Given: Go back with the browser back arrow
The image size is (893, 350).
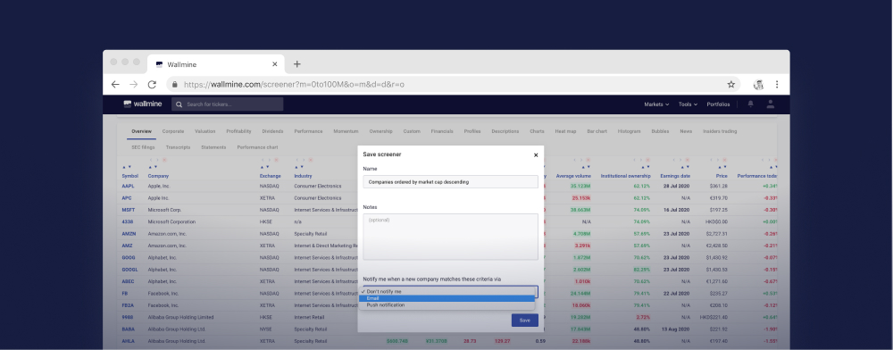Looking at the screenshot, I should coord(115,84).
